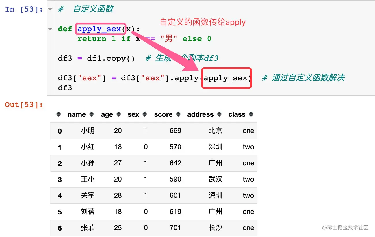Screen dimensions: 375x237
Task: Click address 北京 in row 0
Action: tap(215, 131)
